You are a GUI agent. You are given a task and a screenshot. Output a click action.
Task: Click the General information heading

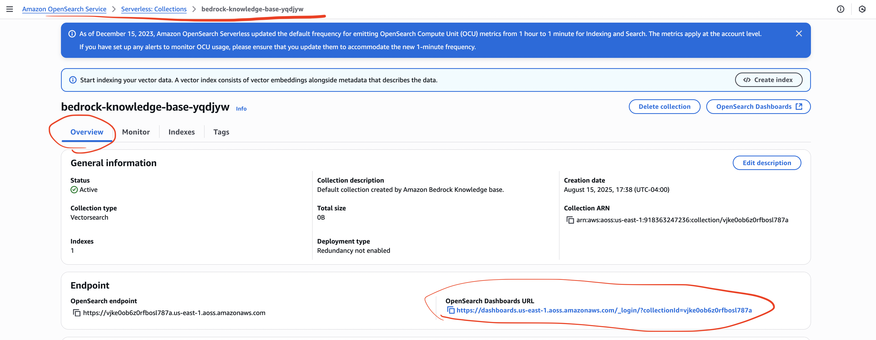point(114,163)
